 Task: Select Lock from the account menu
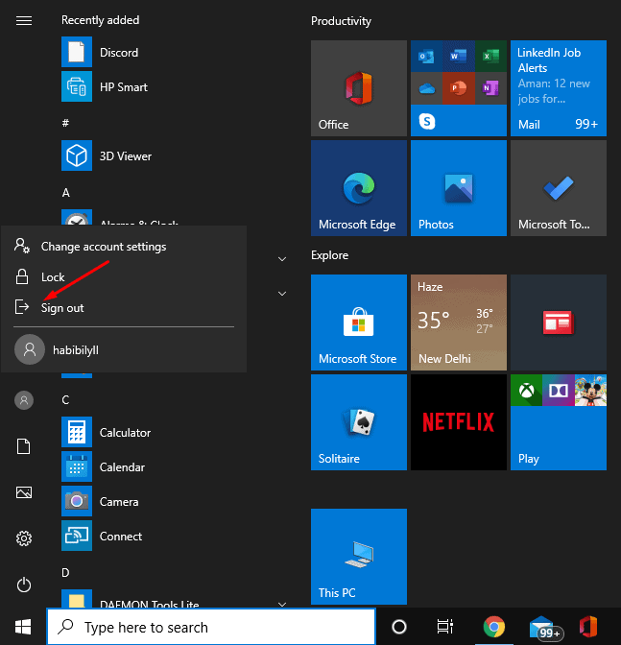[x=124, y=276]
